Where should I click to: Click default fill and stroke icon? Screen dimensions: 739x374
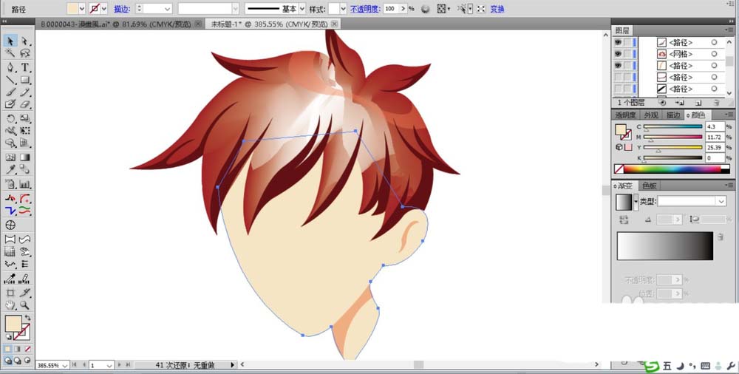coord(8,337)
